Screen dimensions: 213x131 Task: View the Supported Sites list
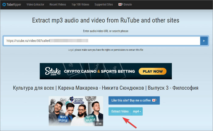pos(104,5)
